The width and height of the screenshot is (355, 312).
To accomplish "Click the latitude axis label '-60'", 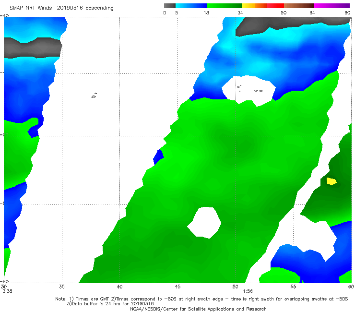I will tap(4, 281).
